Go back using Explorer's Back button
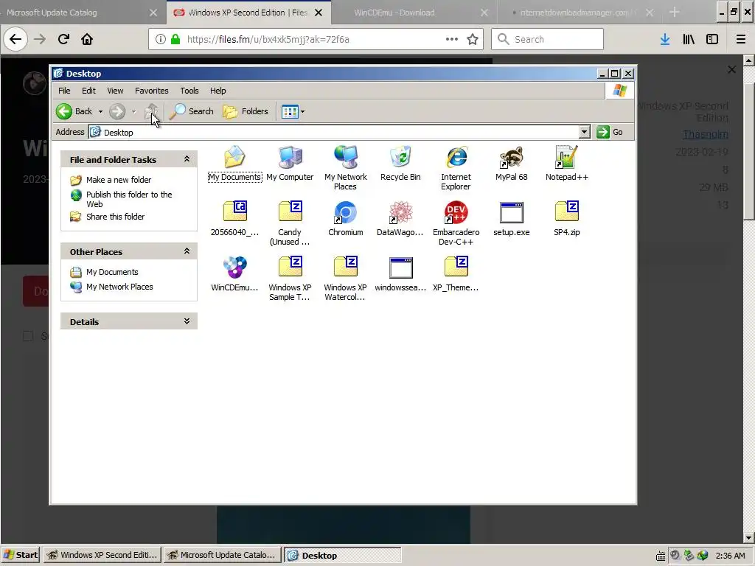 (x=74, y=111)
